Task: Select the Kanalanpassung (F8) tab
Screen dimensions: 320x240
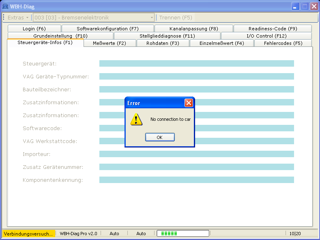Action: [x=193, y=29]
